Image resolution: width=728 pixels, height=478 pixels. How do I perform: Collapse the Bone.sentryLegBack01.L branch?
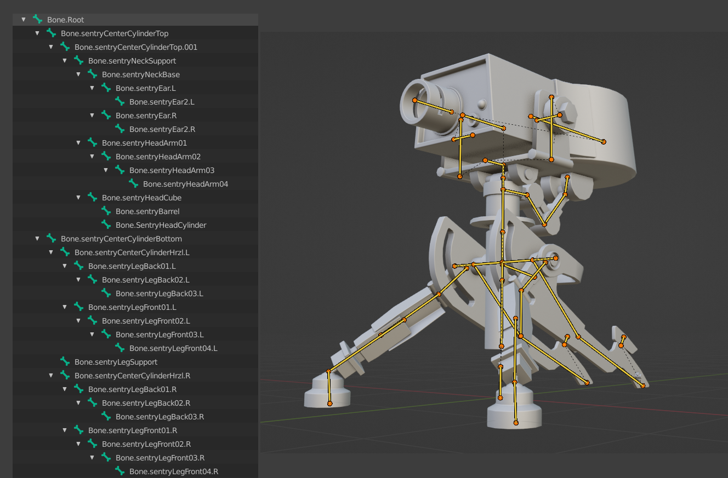click(x=65, y=266)
